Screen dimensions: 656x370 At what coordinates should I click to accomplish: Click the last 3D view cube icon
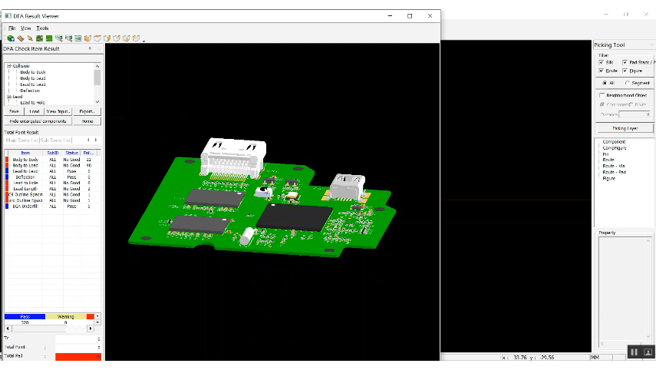(136, 38)
